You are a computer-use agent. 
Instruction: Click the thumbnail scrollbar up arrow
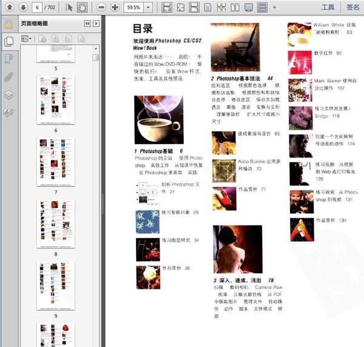pos(96,48)
